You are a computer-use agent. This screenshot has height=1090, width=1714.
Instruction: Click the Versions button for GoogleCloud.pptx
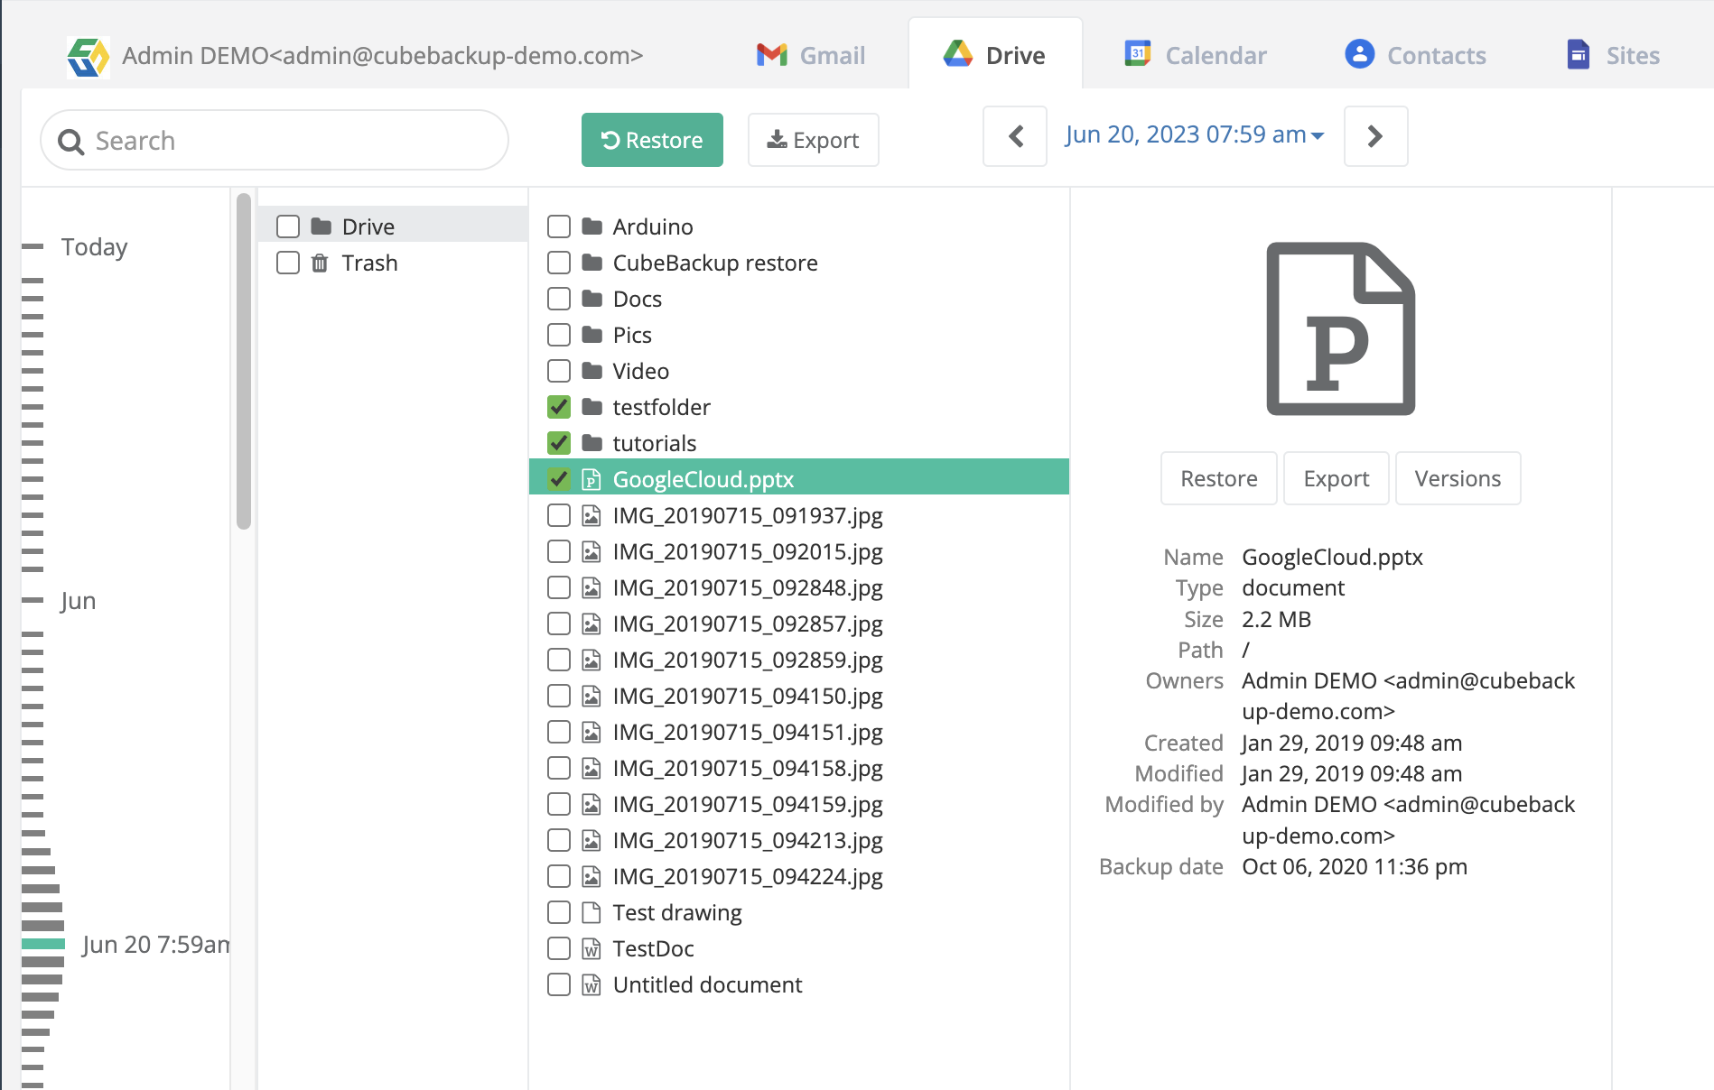(1458, 478)
